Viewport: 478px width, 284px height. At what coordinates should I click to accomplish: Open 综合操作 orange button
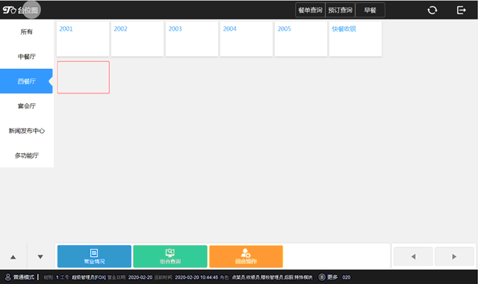(246, 256)
